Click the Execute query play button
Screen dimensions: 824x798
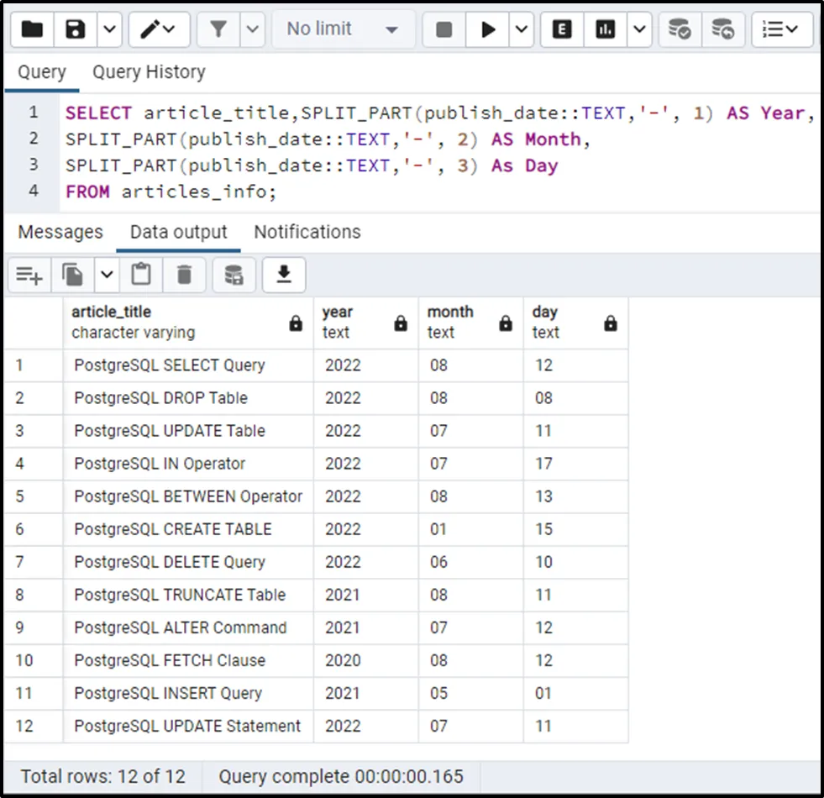point(488,29)
